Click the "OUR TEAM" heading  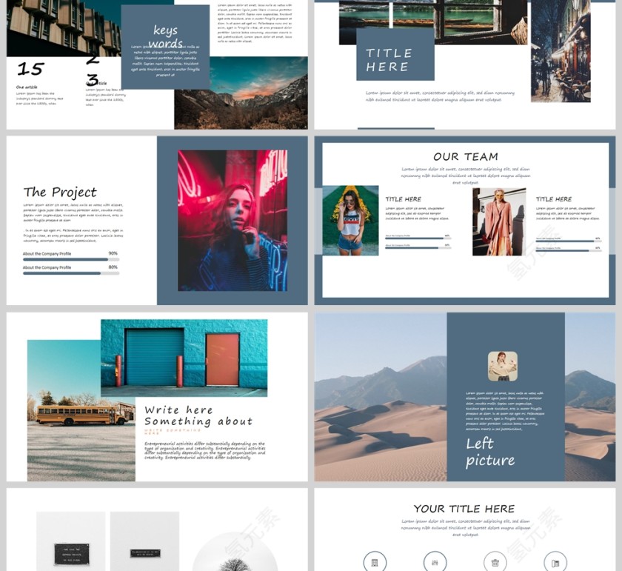tap(465, 156)
